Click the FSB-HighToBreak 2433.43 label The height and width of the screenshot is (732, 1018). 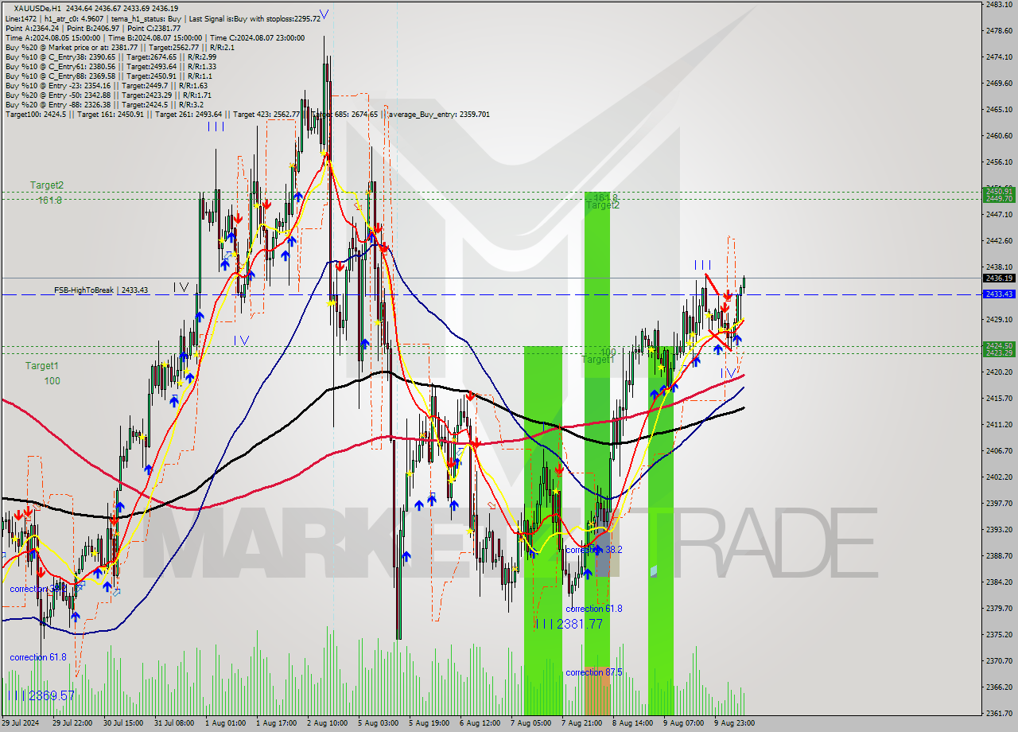[101, 290]
